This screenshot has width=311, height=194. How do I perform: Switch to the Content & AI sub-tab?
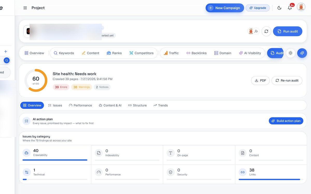[110, 105]
